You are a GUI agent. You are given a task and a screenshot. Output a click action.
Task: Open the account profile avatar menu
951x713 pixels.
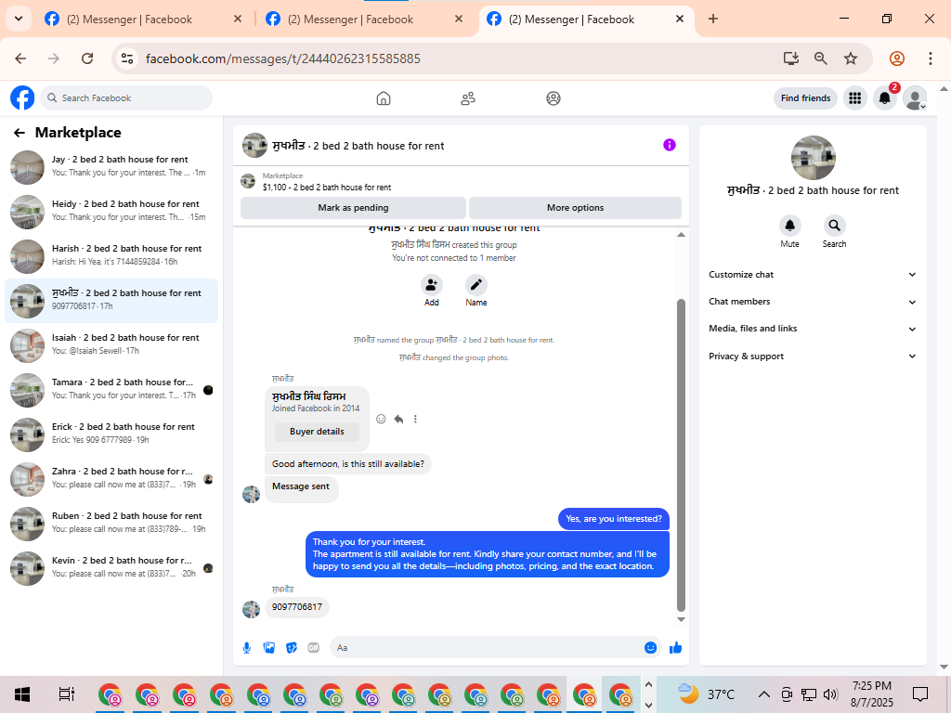[x=915, y=97]
